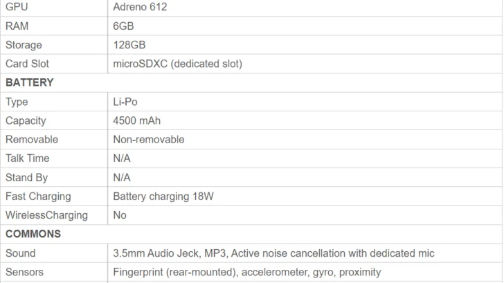504x283 pixels.
Task: Click the Non-removable value cell
Action: (x=305, y=139)
